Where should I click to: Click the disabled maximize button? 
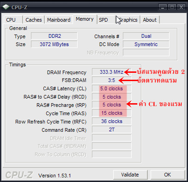pos(172,7)
